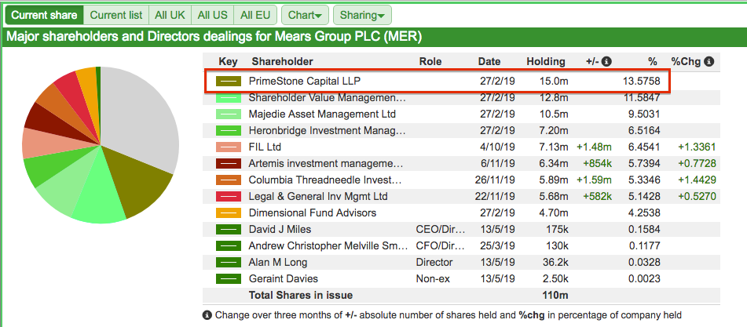The height and width of the screenshot is (327, 747).
Task: Click Legal & General key swatch
Action: pyautogui.click(x=229, y=196)
